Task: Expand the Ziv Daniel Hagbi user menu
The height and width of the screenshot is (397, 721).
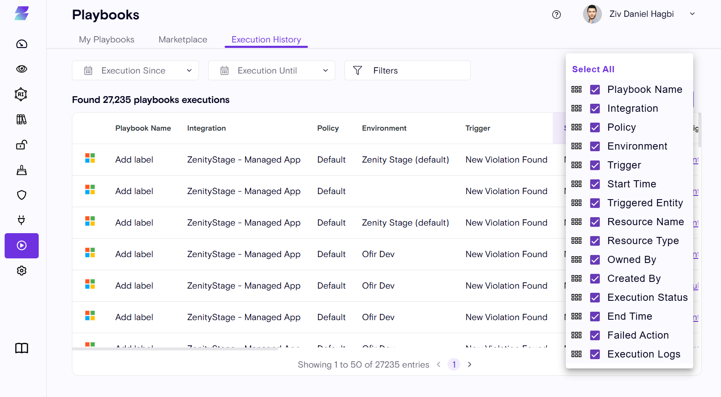Action: pyautogui.click(x=692, y=14)
